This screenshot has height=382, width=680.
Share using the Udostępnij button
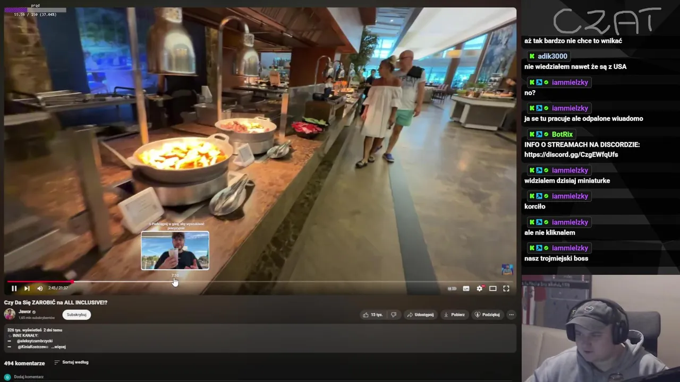point(420,315)
